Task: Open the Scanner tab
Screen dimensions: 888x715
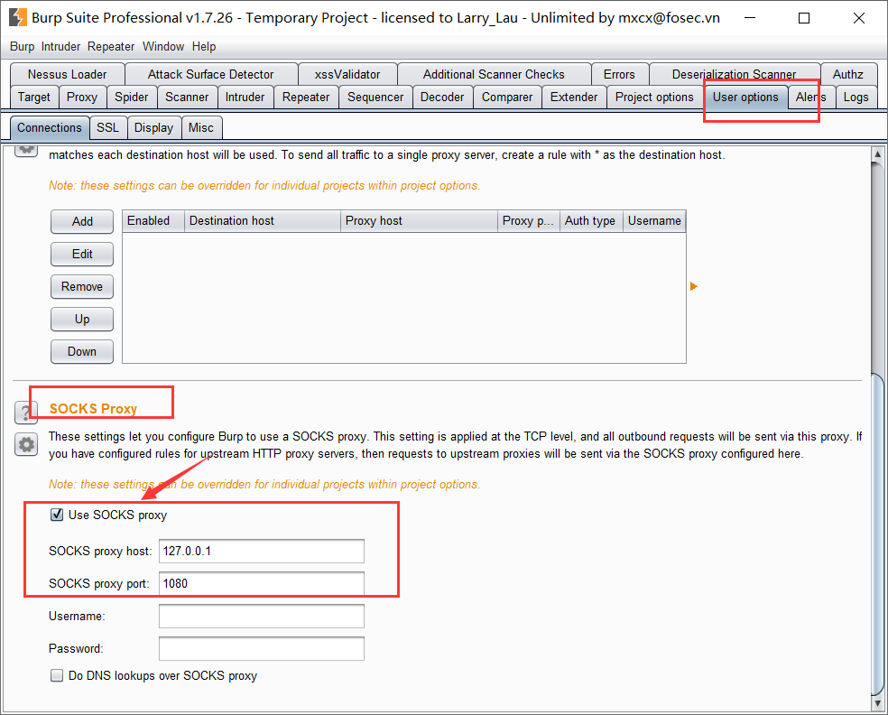Action: (x=187, y=97)
